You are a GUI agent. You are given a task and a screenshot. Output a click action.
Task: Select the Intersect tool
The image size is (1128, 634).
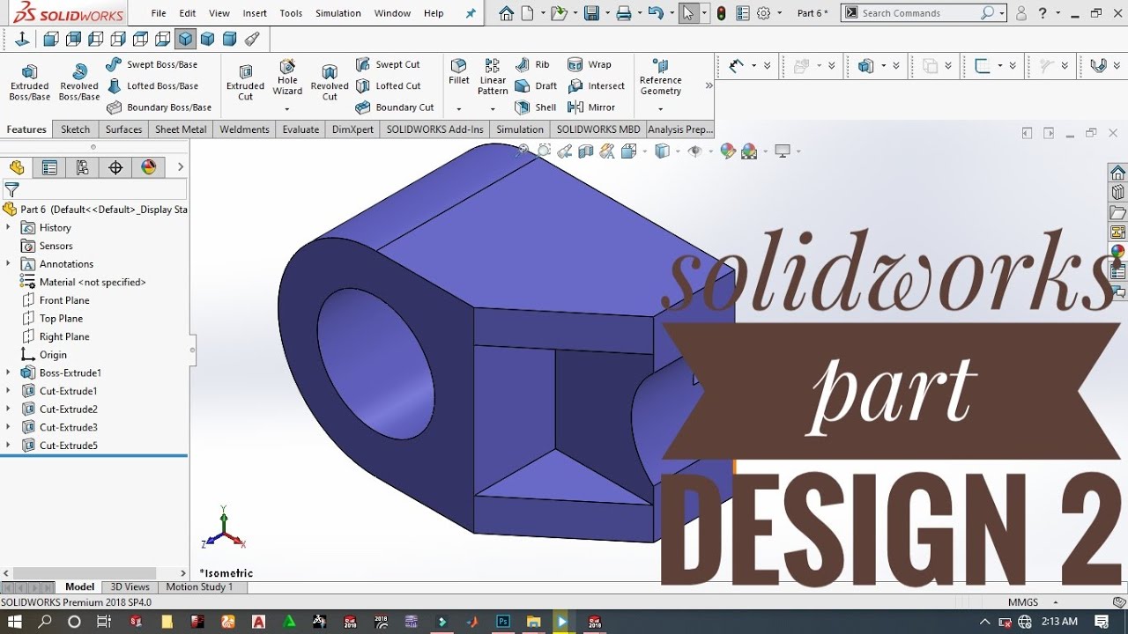click(x=596, y=86)
